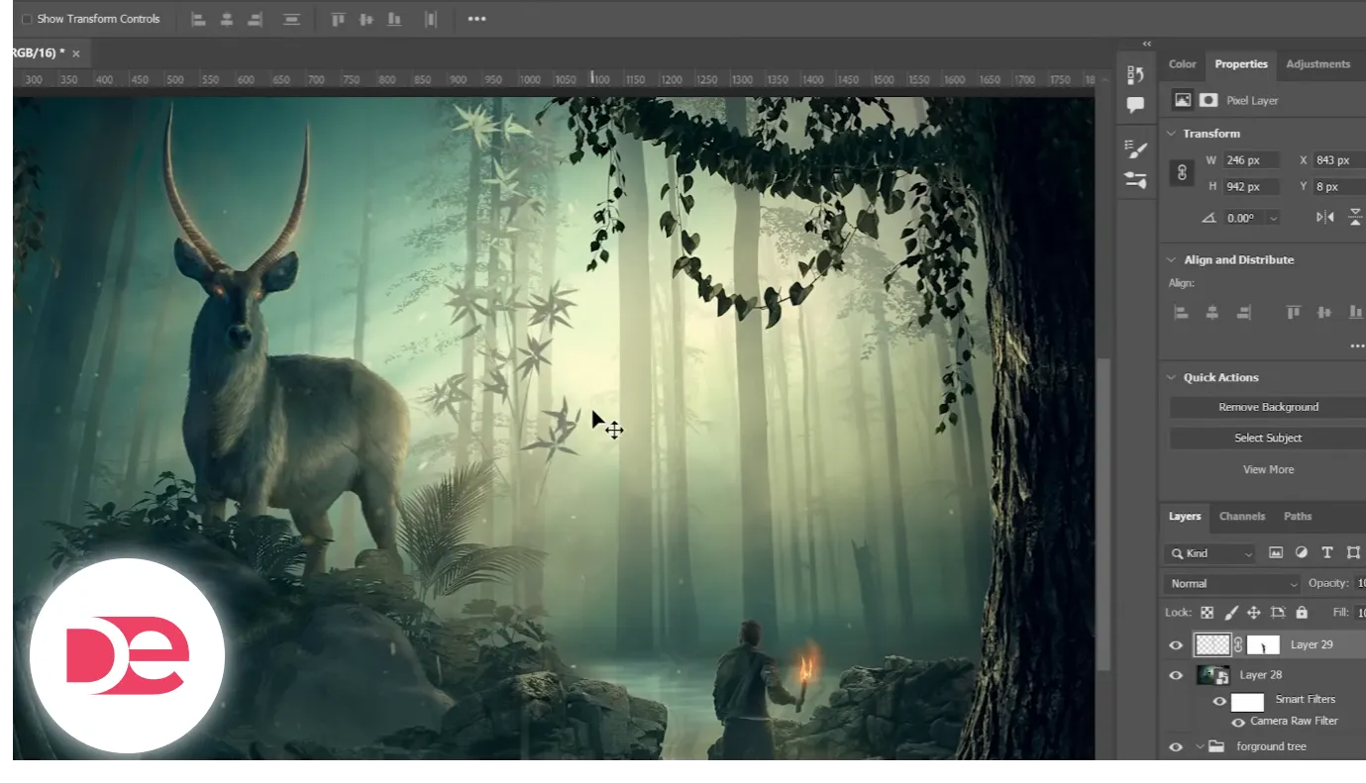This screenshot has height=783, width=1366.
Task: Collapse the forground tree group
Action: click(1200, 747)
